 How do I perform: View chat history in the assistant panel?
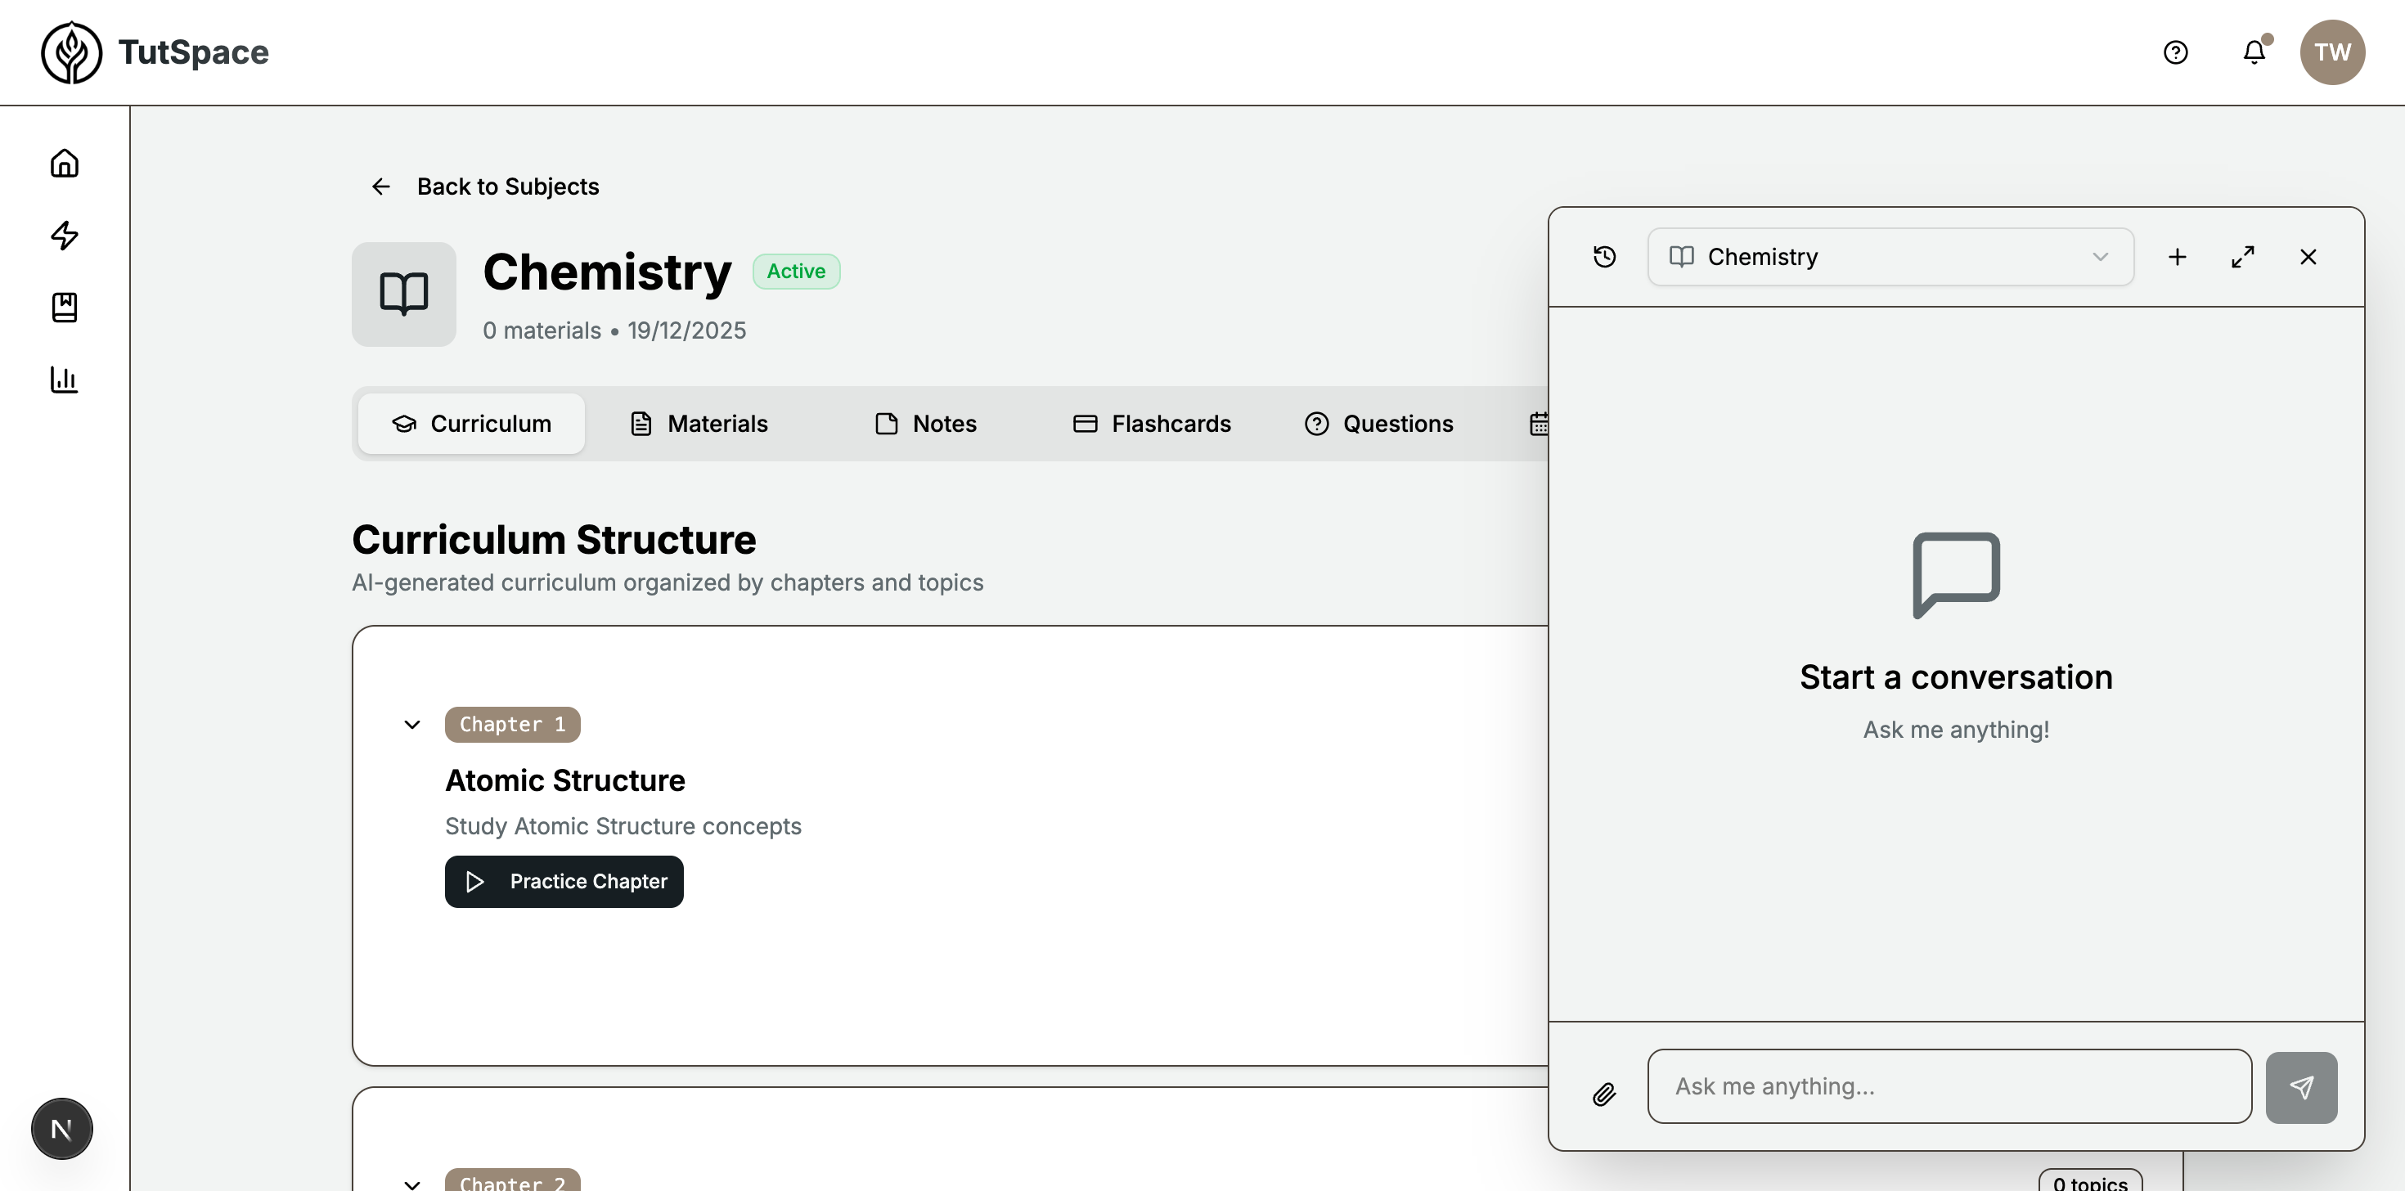tap(1605, 257)
